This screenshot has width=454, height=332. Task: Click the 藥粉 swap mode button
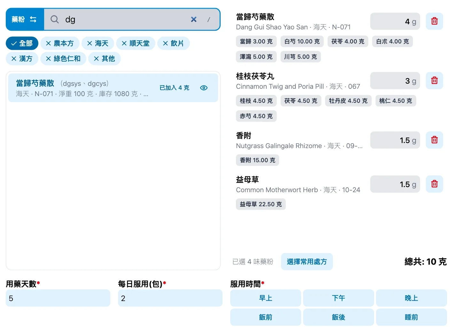(x=25, y=19)
